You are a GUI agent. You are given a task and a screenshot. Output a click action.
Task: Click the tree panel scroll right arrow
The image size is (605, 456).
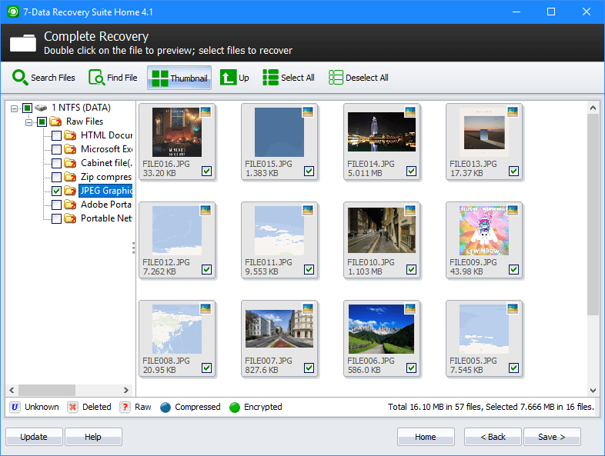[126, 390]
